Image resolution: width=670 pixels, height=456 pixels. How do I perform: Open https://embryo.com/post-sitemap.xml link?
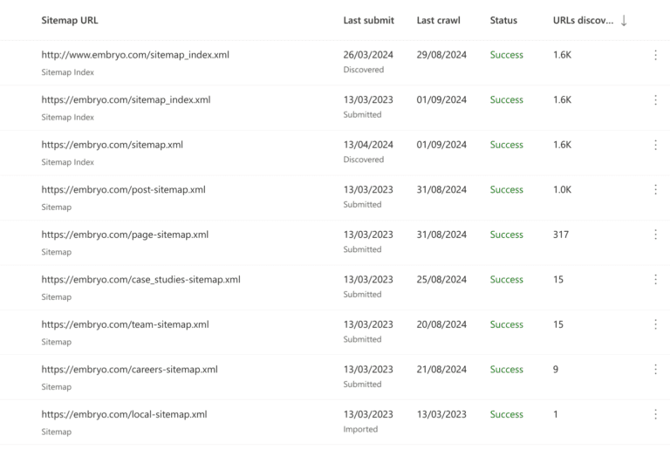click(x=123, y=189)
